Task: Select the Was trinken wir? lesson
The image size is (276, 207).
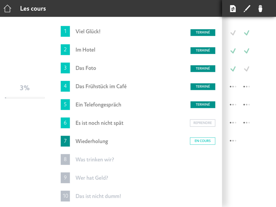Action: (95, 160)
